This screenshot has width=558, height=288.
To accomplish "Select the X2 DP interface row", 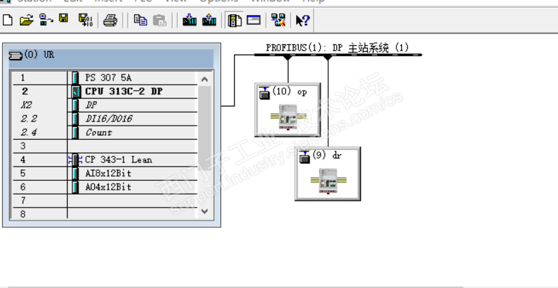I will click(104, 105).
